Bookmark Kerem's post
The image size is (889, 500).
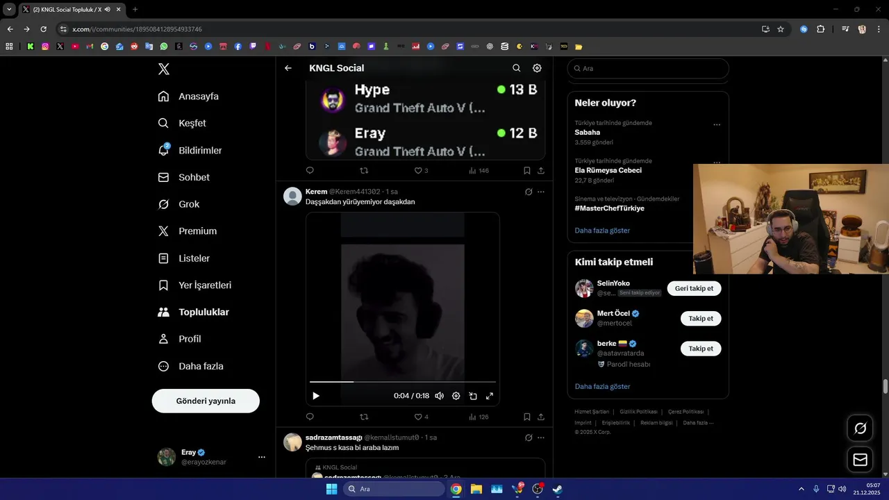pos(527,417)
